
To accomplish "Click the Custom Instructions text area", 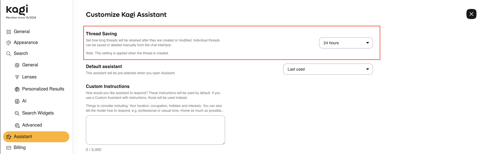I will point(155,130).
